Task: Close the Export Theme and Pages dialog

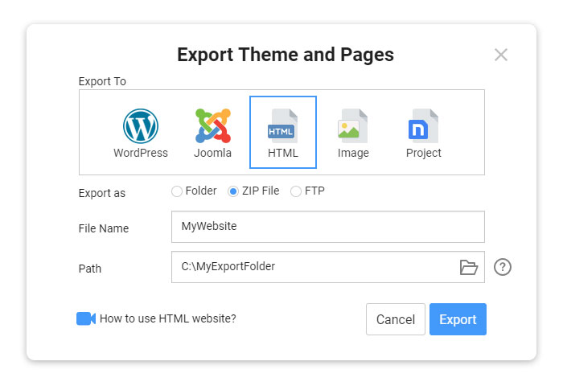Action: [501, 55]
